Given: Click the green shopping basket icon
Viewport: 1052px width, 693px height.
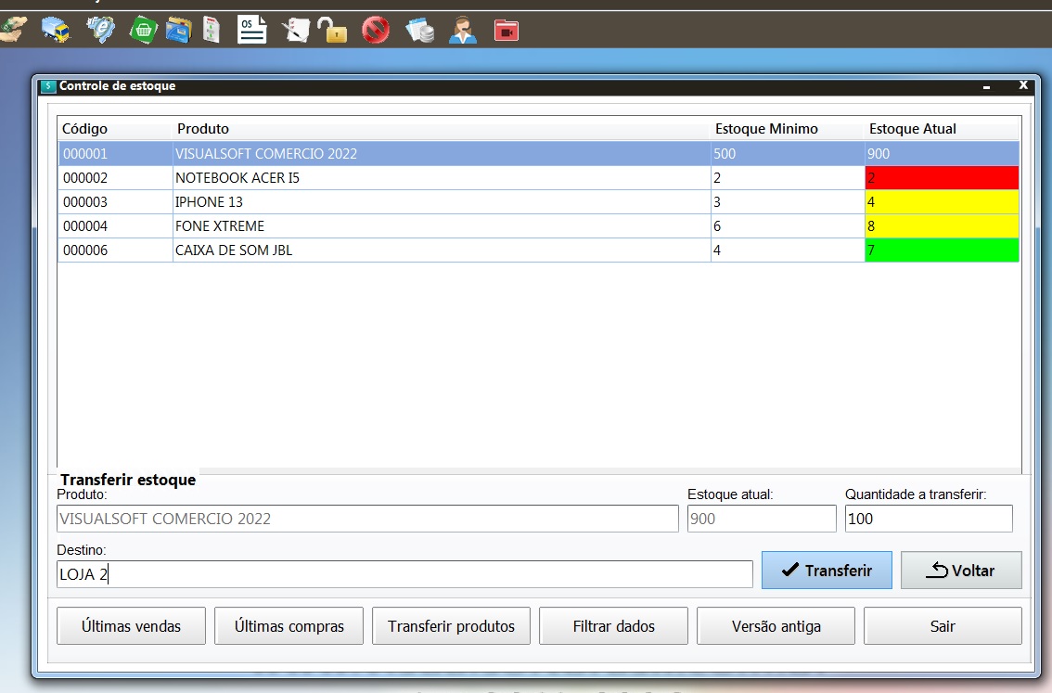Looking at the screenshot, I should pyautogui.click(x=143, y=31).
